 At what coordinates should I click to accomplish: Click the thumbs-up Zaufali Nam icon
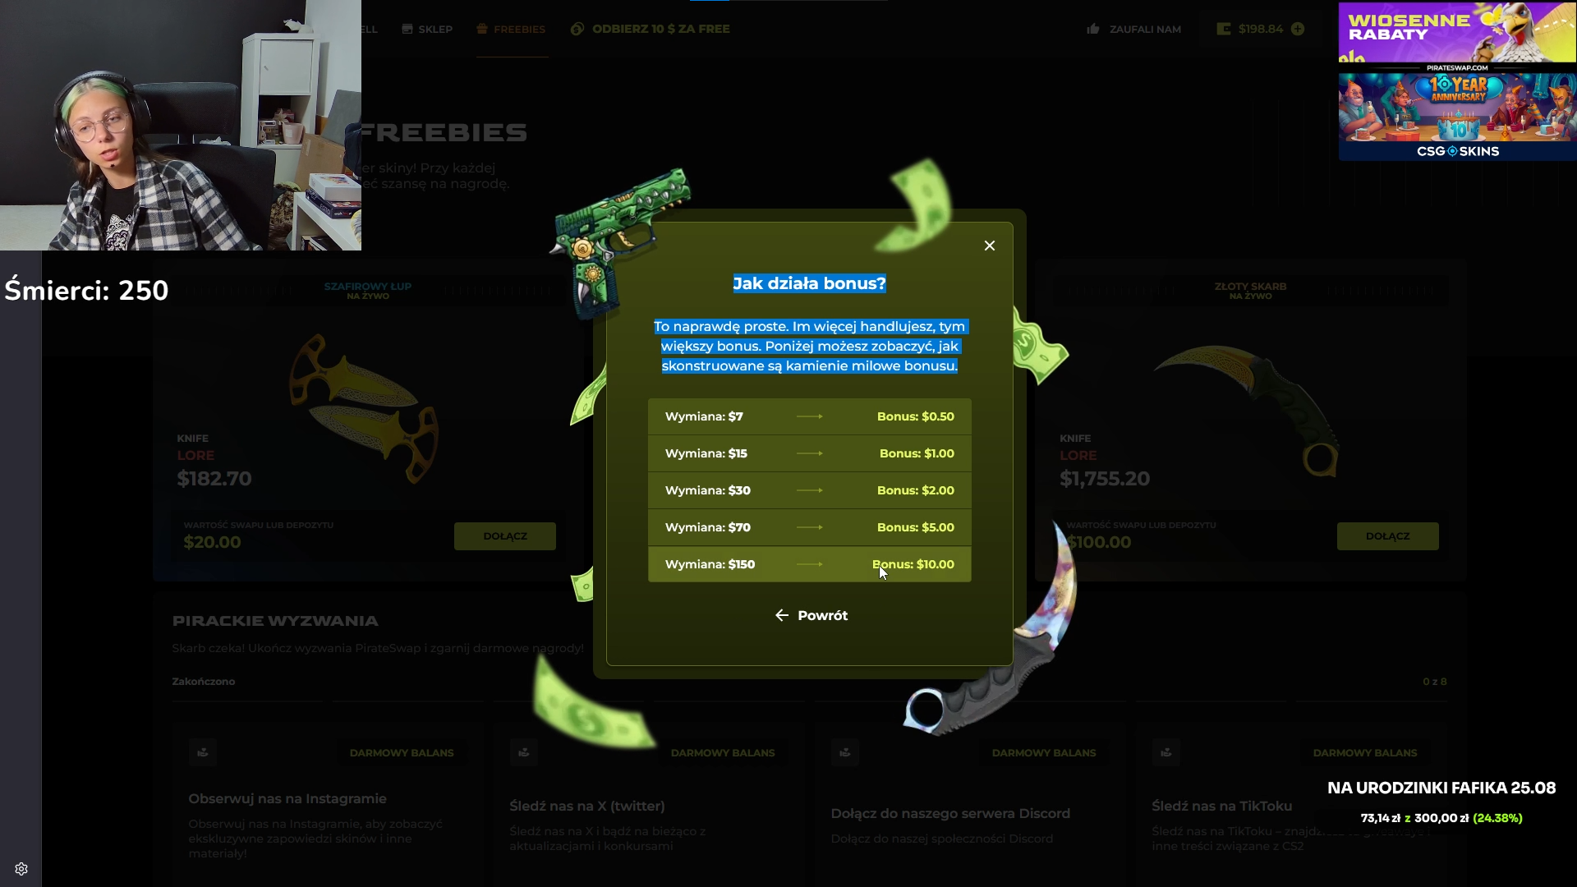point(1093,29)
